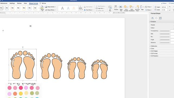Select the Shape Format tab
174x98 pixels.
click(x=33, y=3)
